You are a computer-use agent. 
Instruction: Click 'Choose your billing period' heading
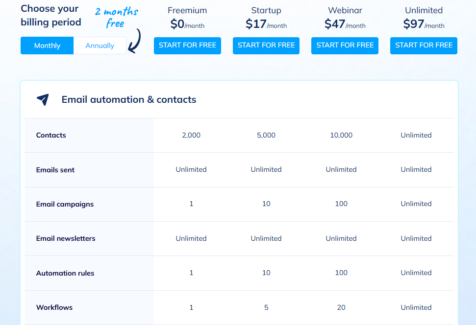(51, 16)
